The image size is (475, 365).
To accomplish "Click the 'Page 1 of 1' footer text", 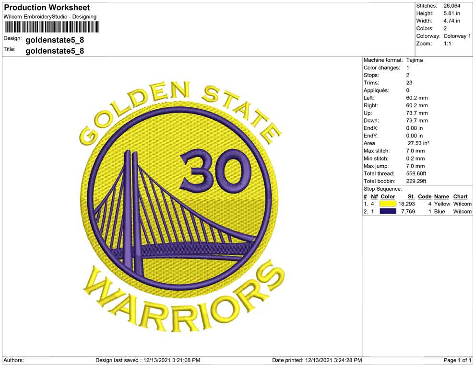I will click(457, 360).
